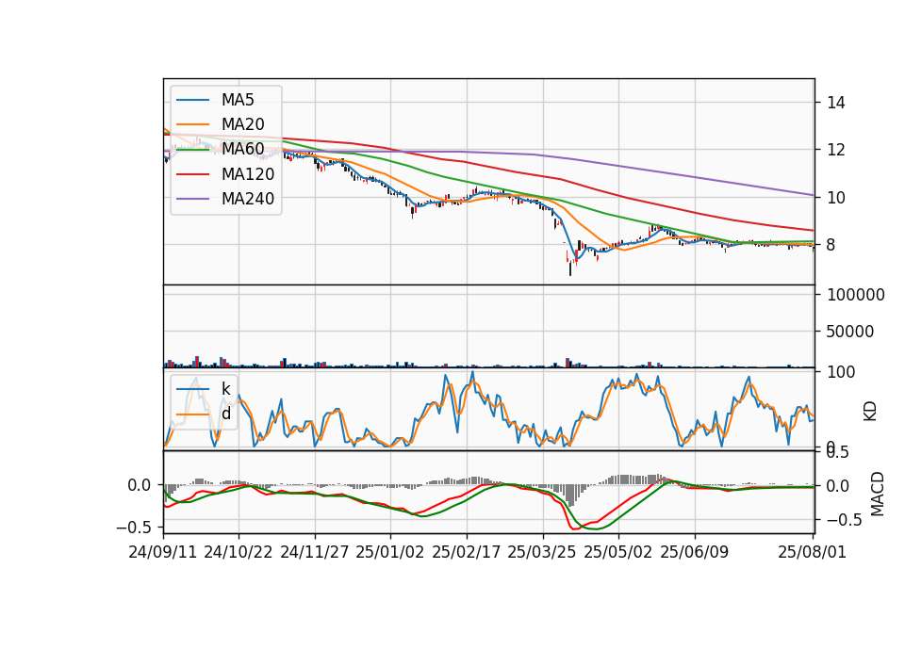Image resolution: width=905 pixels, height=650 pixels.
Task: Click the orange MA20 legend line swatch
Action: (192, 124)
